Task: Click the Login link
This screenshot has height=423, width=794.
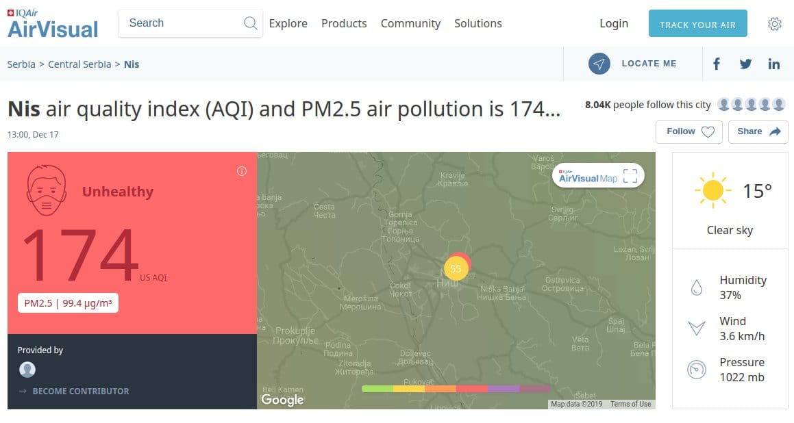Action: [x=613, y=23]
